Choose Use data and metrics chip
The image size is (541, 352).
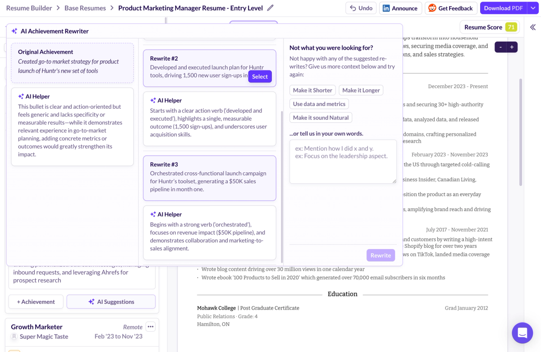pyautogui.click(x=319, y=104)
